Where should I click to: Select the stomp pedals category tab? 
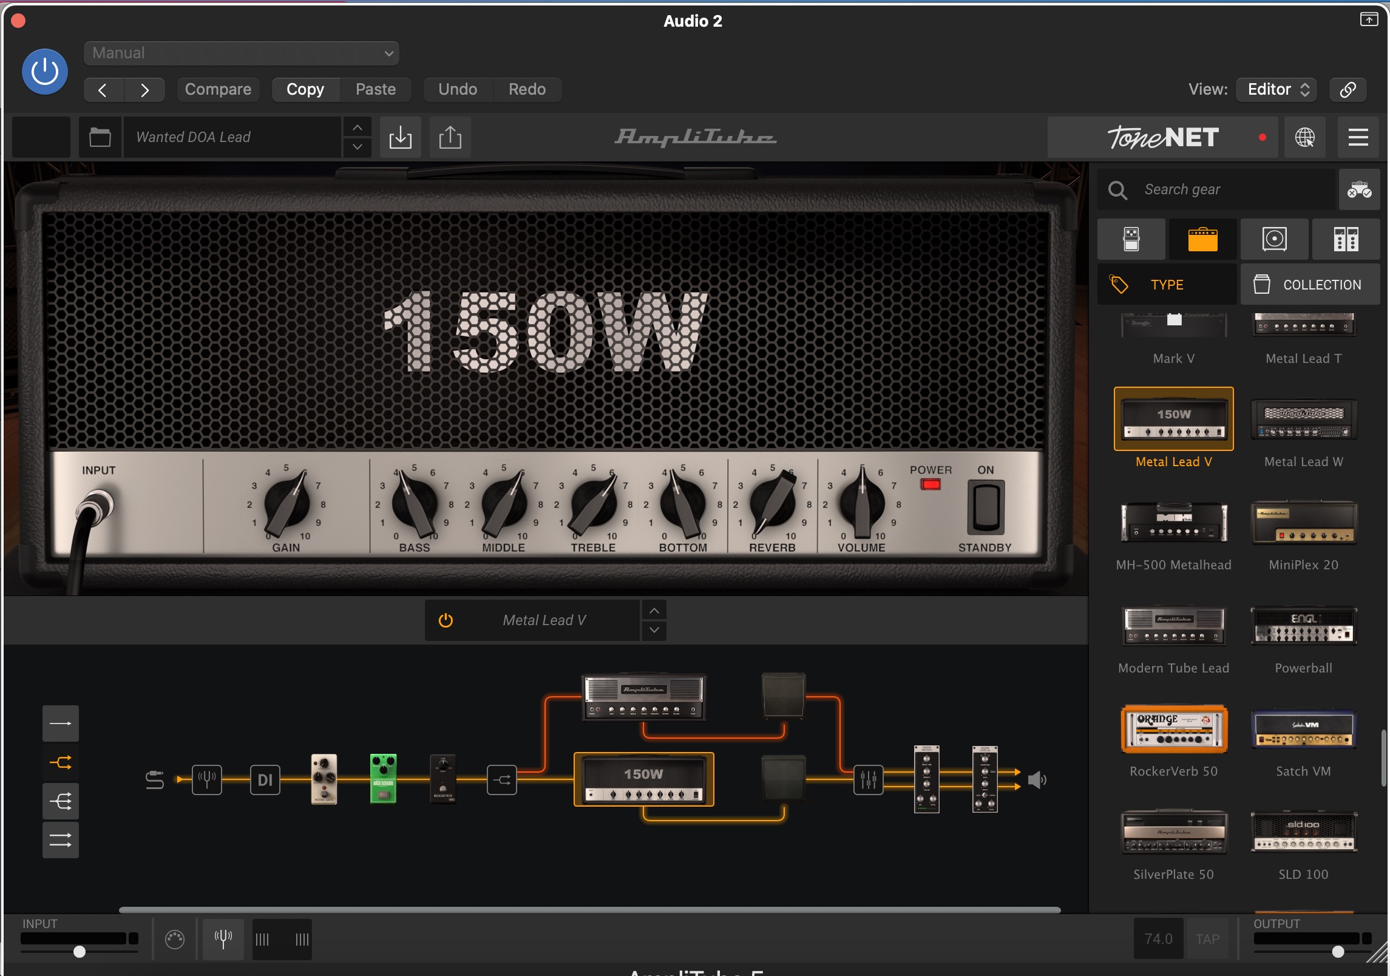tap(1131, 239)
